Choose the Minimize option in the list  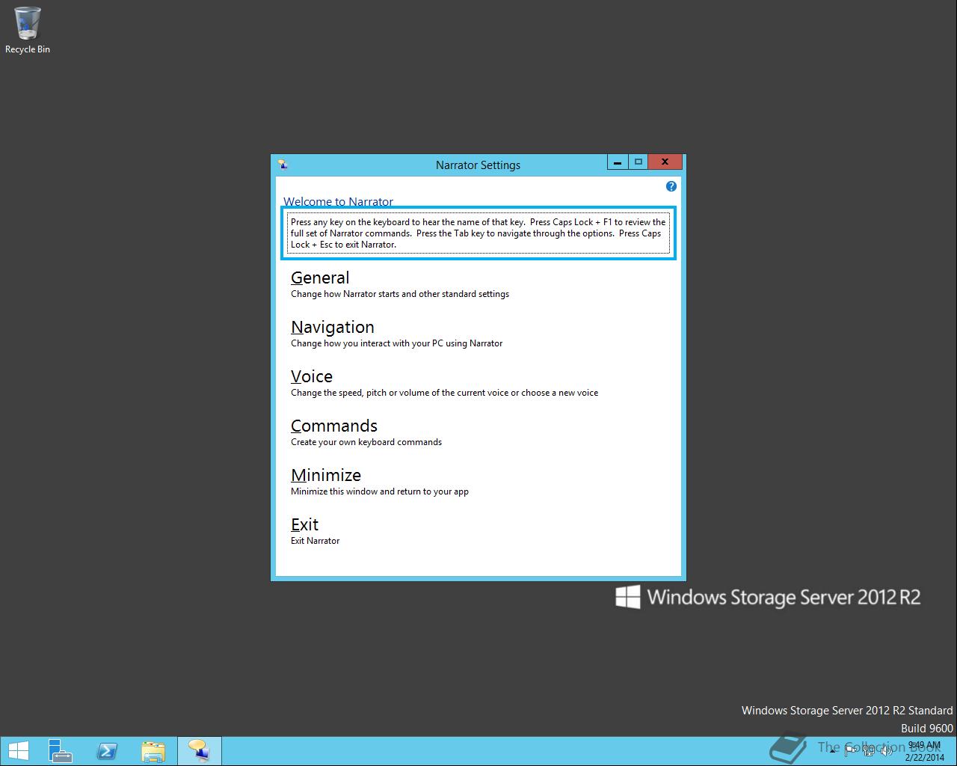tap(326, 475)
